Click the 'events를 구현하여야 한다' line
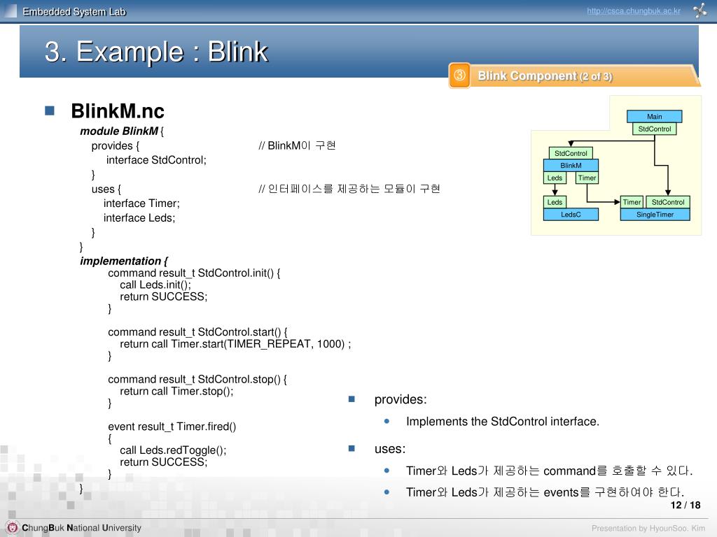The height and width of the screenshot is (537, 717). coord(545,492)
